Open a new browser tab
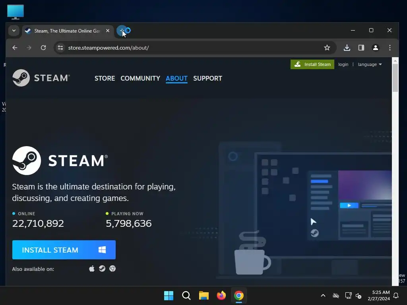The height and width of the screenshot is (305, 407). 122,31
